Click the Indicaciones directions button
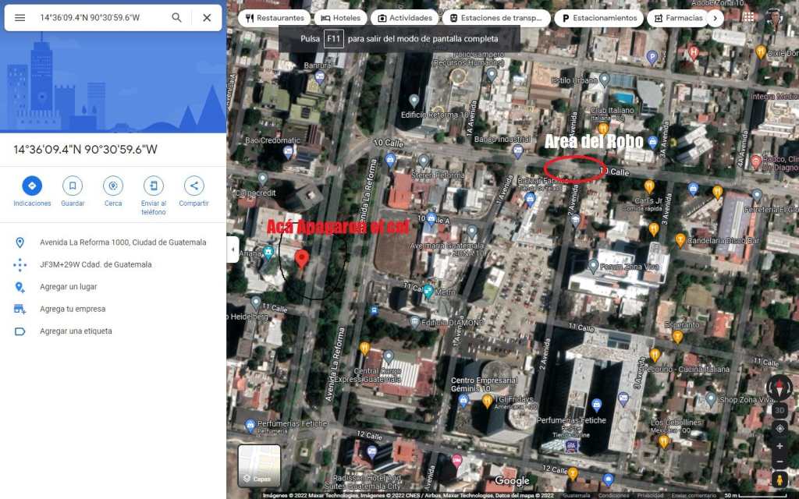Viewport: 799px width, 499px height. click(32, 186)
